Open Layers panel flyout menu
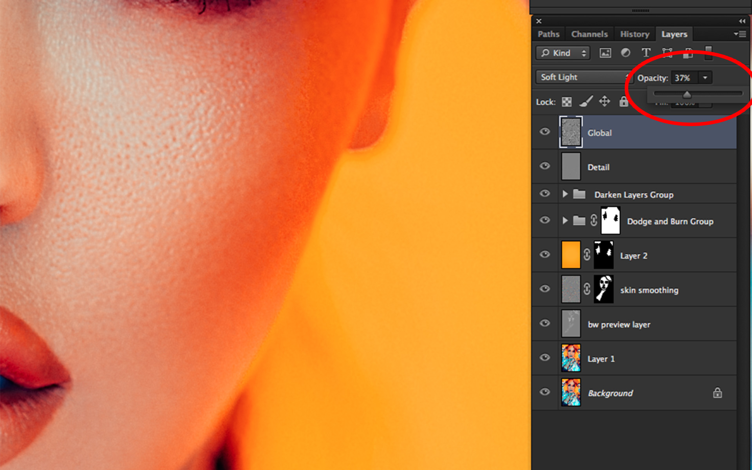Screen dimensions: 752x470 (740, 34)
